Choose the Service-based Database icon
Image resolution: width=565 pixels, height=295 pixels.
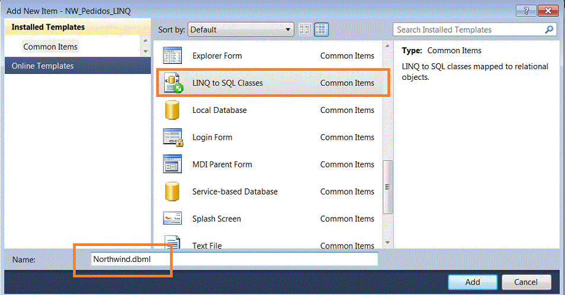coord(172,192)
